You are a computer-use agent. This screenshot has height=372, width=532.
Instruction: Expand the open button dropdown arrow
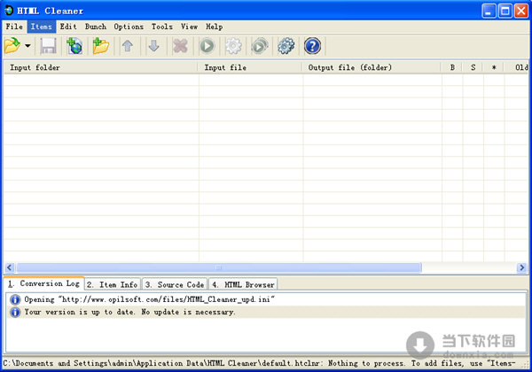(28, 46)
